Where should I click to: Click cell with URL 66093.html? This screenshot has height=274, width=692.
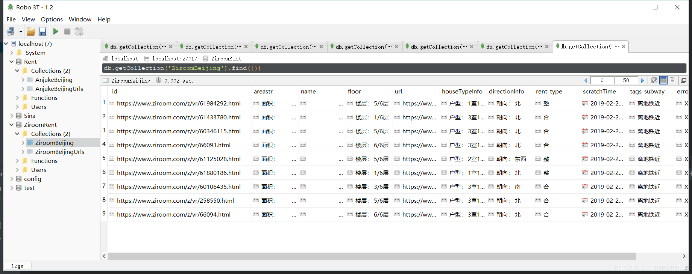tap(180, 145)
